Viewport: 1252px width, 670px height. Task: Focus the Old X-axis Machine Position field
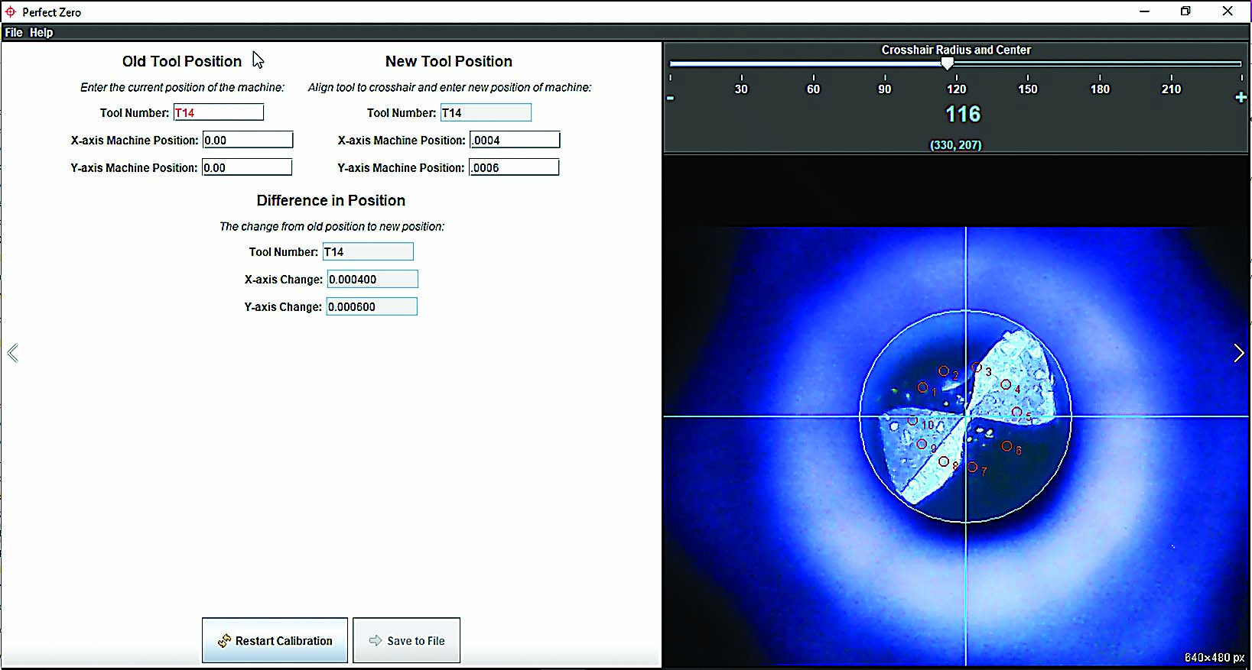248,140
